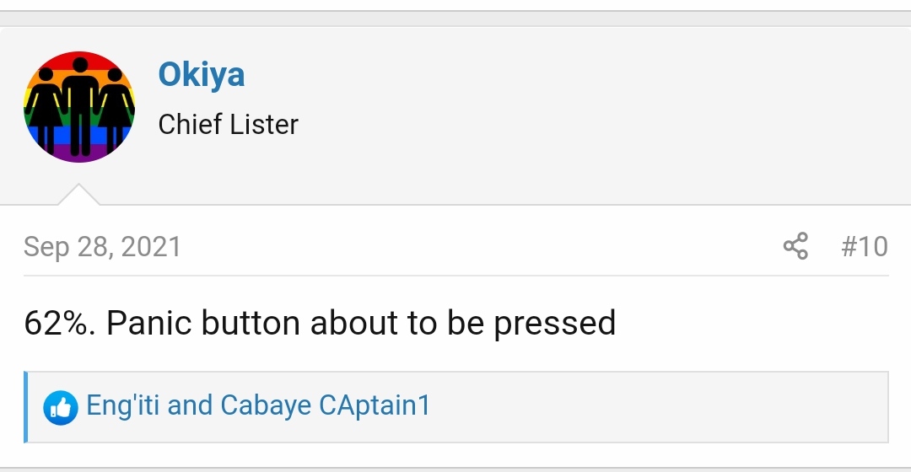Viewport: 911px width, 472px height.
Task: Click the Chief Lister user title
Action: pyautogui.click(x=229, y=124)
